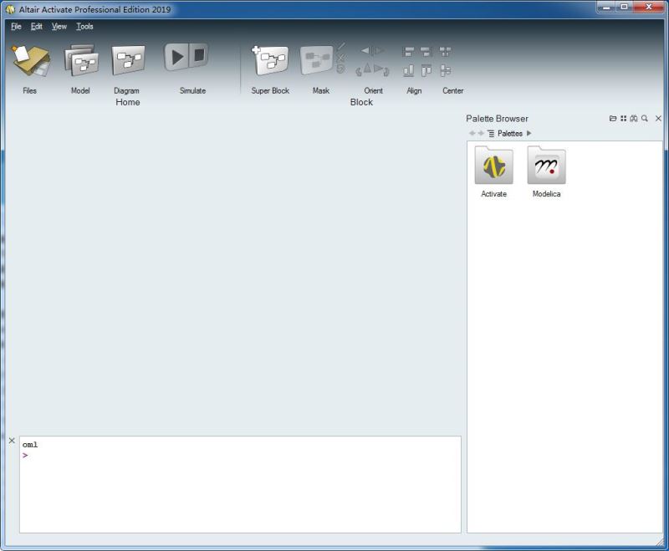Open the Tools menu
Screen dimensions: 669x551
(x=84, y=27)
